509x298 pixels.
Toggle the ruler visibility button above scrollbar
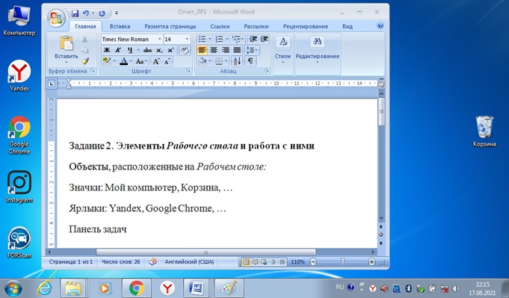pos(381,84)
